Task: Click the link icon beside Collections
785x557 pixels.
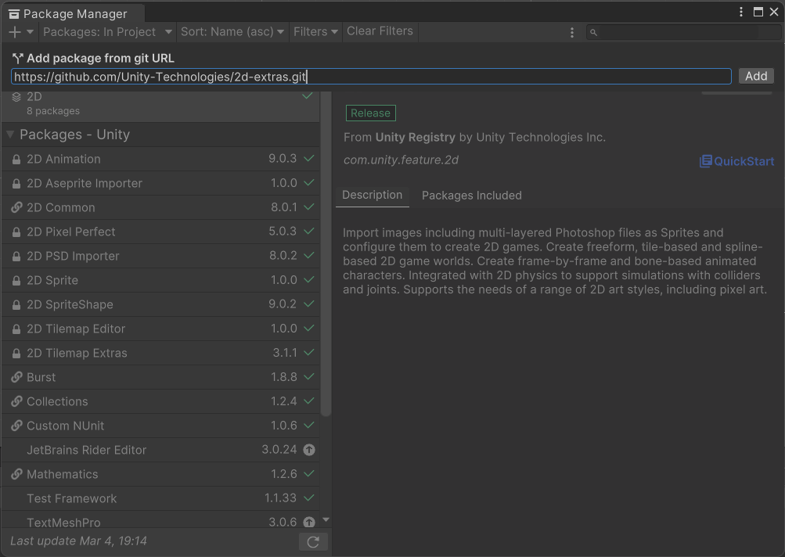Action: pos(16,401)
